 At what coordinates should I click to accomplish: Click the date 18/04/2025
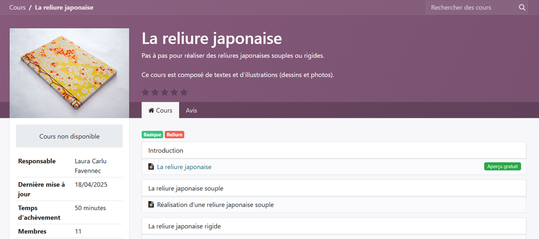pos(91,185)
